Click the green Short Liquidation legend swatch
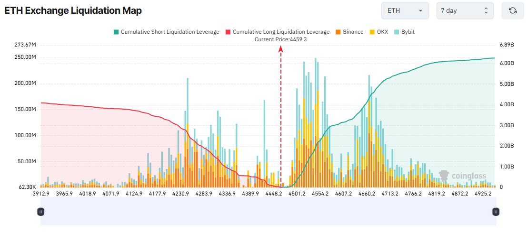528x233 pixels. 116,32
